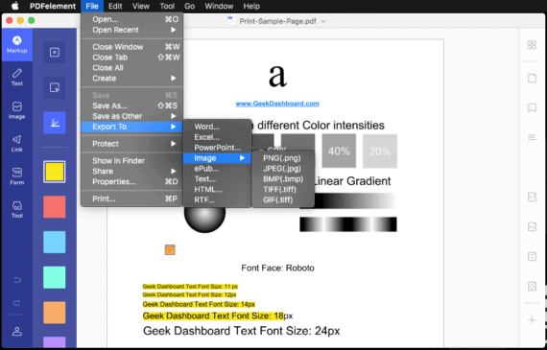Image resolution: width=547 pixels, height=350 pixels.
Task: Open the Tool section in sidebar
Action: [16, 209]
